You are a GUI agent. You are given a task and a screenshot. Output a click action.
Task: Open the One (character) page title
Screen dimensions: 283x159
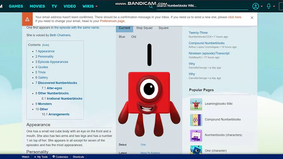coord(215,151)
